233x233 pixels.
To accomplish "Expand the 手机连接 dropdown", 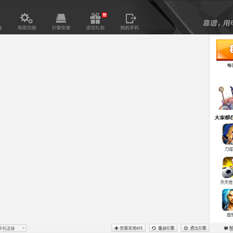I will click(13, 228).
